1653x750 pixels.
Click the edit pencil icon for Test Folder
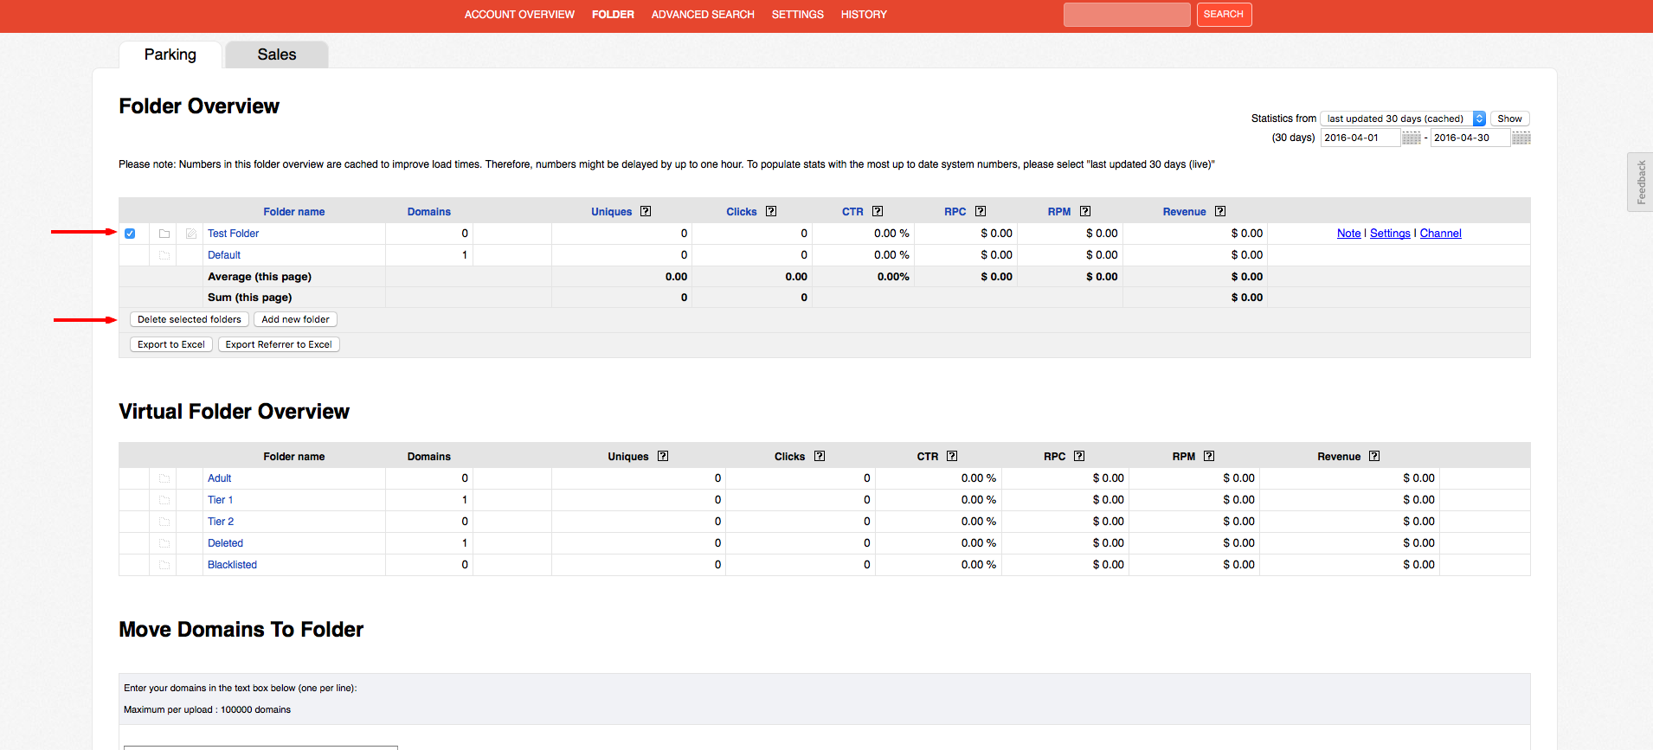pyautogui.click(x=191, y=234)
